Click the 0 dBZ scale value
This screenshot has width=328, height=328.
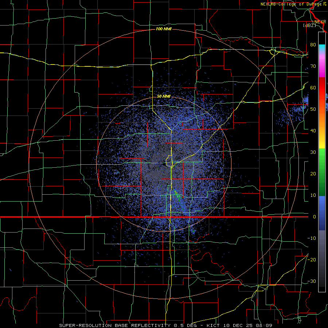[314, 217]
